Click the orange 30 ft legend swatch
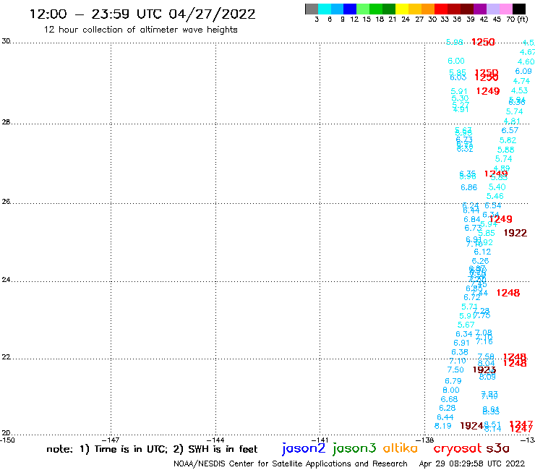Viewport: 535px width, 470px height. (x=428, y=9)
